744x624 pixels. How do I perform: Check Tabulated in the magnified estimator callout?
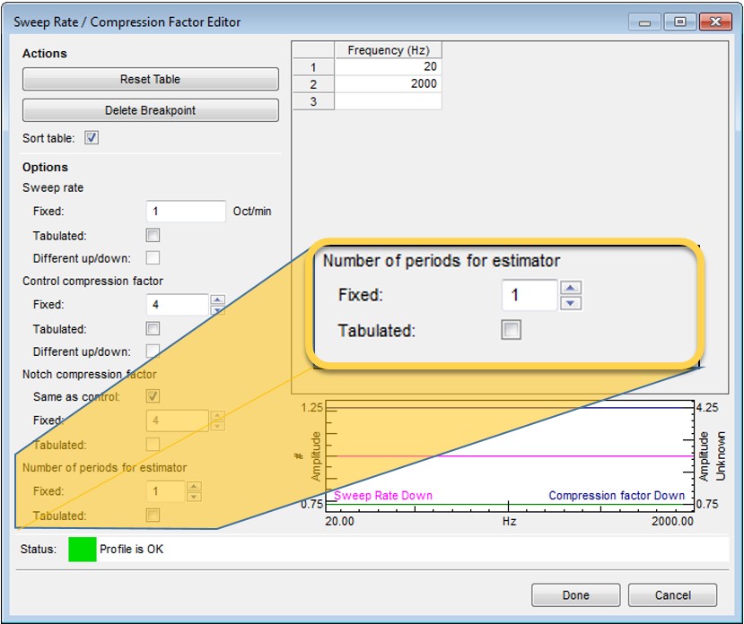pyautogui.click(x=511, y=331)
